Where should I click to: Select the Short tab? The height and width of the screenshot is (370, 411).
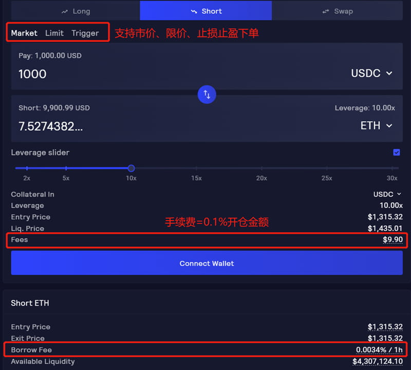206,11
